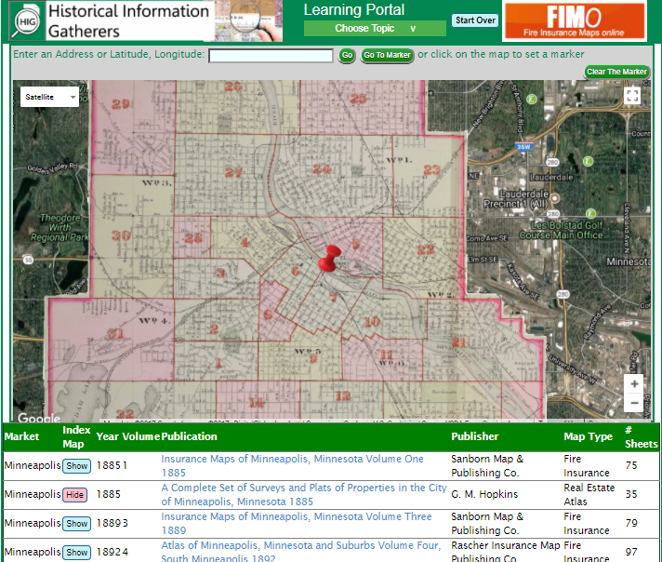Click the HIG magnifier logo

coord(27,21)
